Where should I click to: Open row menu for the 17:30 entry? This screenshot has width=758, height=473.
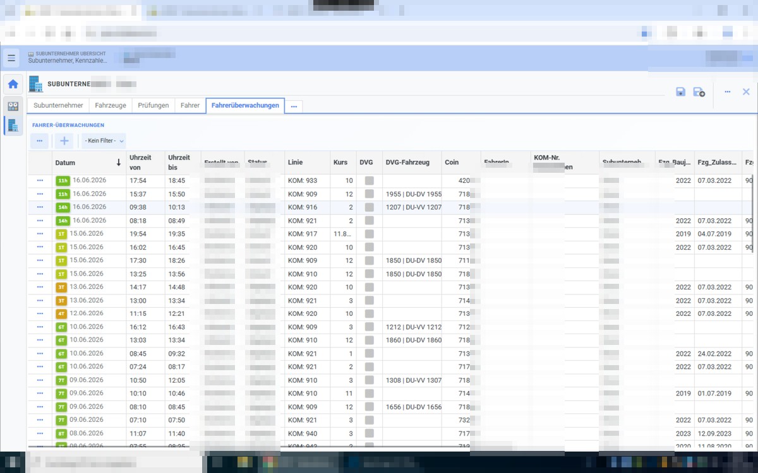pos(40,260)
